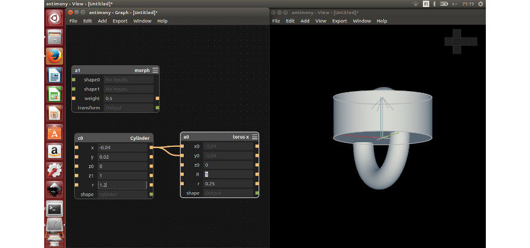Click the Cylinder x field showing -0.04

click(122, 148)
